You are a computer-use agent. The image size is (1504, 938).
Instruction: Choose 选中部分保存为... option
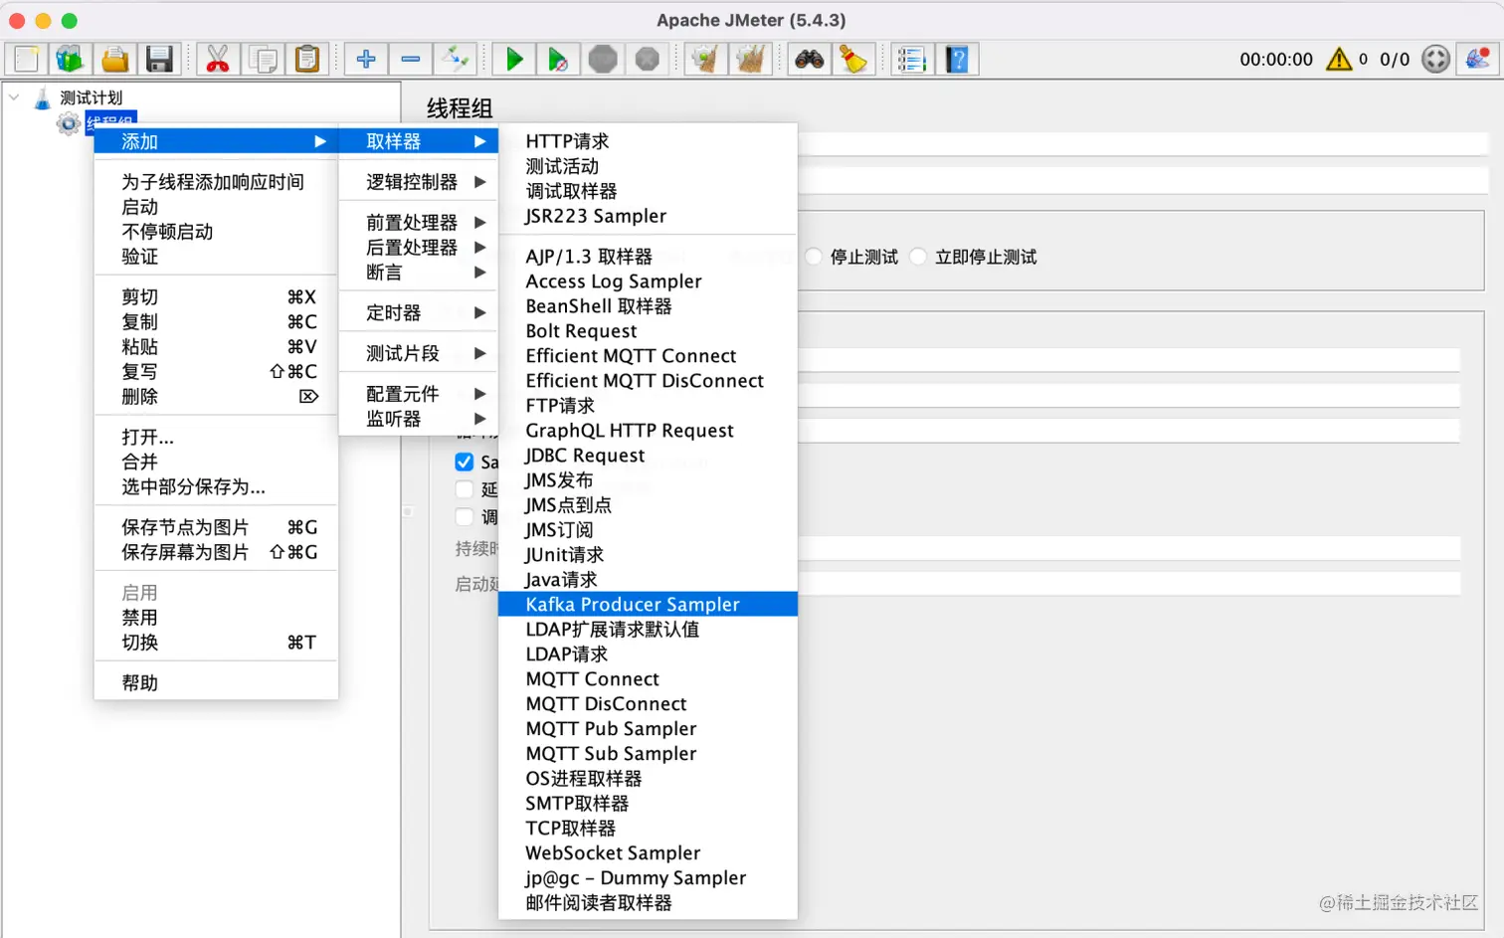coord(216,487)
